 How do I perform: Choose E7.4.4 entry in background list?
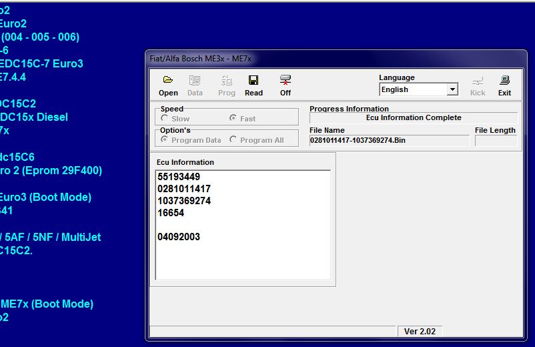point(13,77)
